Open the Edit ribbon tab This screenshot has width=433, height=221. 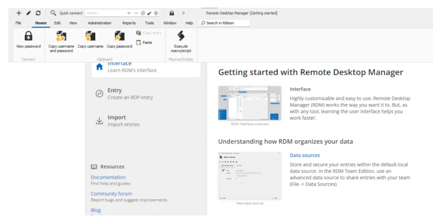[57, 23]
